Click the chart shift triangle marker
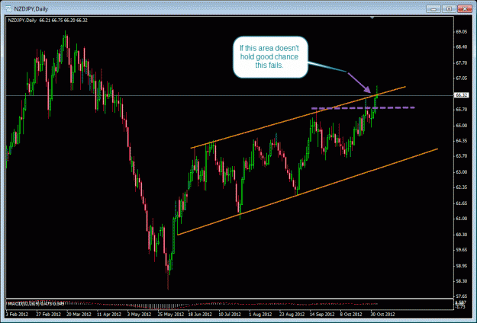The image size is (477, 323). [x=372, y=18]
